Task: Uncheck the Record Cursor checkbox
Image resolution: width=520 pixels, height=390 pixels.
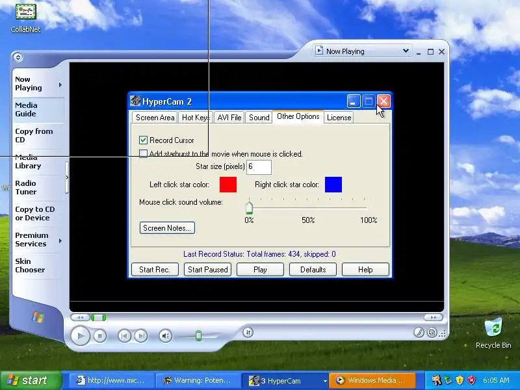Action: tap(143, 140)
